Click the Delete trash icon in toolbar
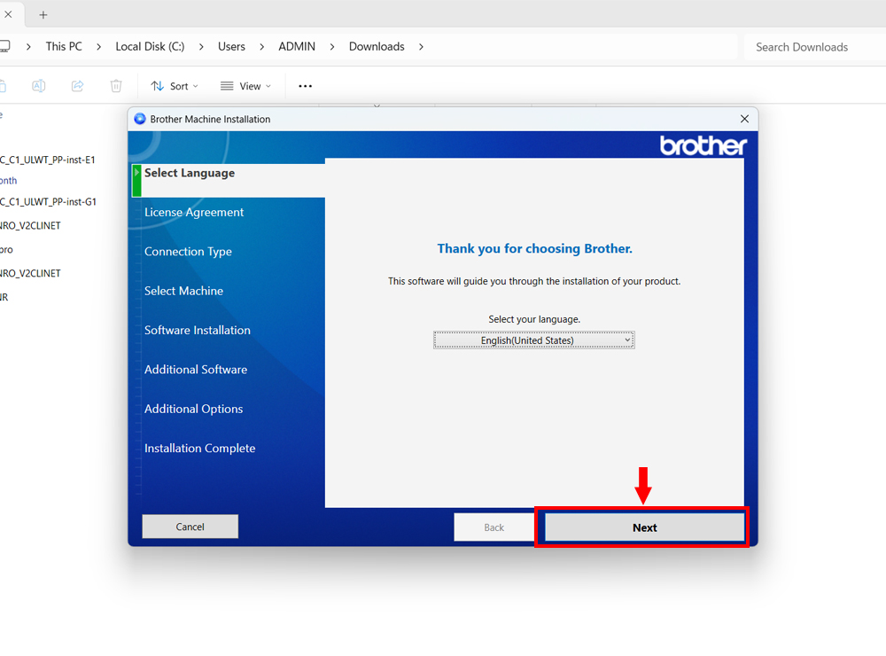The height and width of the screenshot is (656, 886). (116, 86)
